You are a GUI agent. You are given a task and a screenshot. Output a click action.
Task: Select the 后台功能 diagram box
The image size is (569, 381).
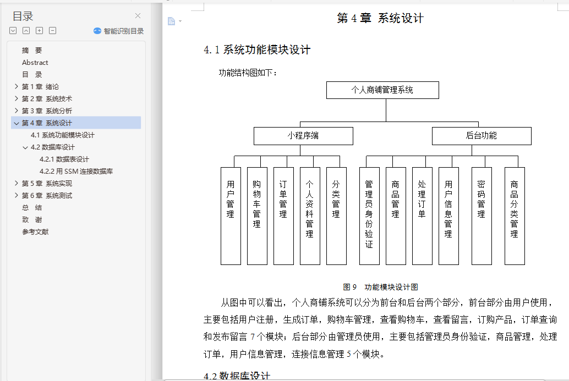click(x=482, y=136)
